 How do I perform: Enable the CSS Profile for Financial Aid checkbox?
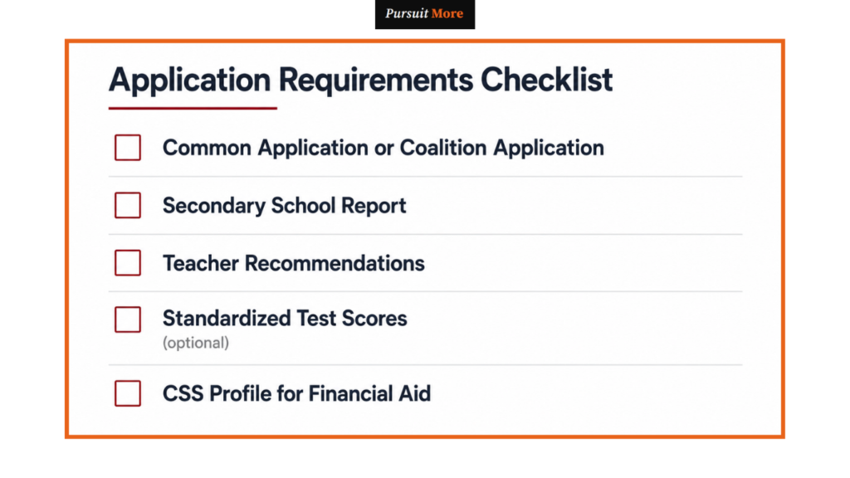point(128,393)
